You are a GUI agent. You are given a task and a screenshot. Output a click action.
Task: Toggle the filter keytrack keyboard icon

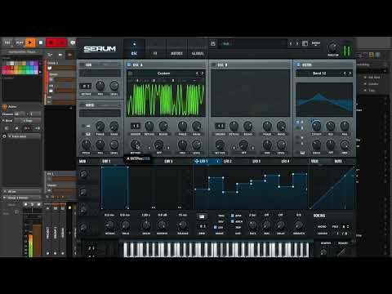303,153
